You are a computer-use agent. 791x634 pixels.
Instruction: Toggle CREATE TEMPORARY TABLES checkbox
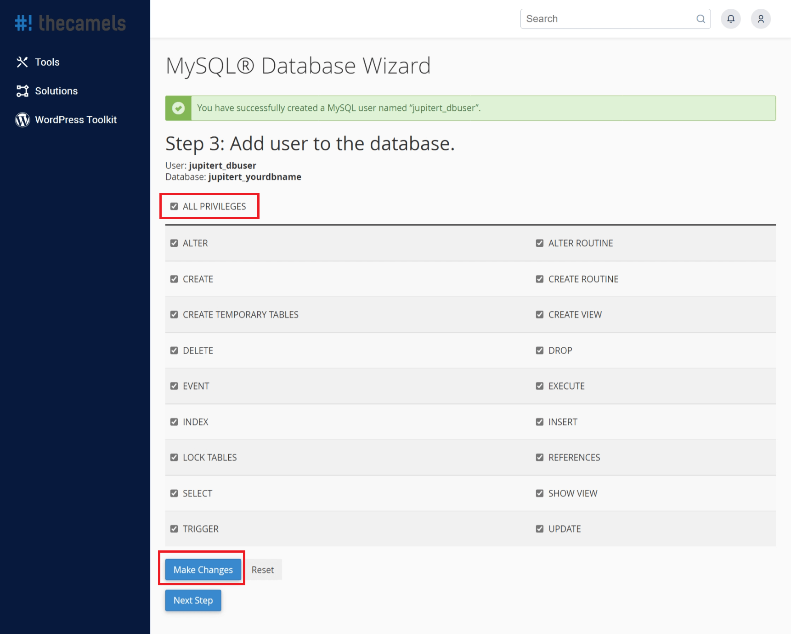click(x=174, y=315)
